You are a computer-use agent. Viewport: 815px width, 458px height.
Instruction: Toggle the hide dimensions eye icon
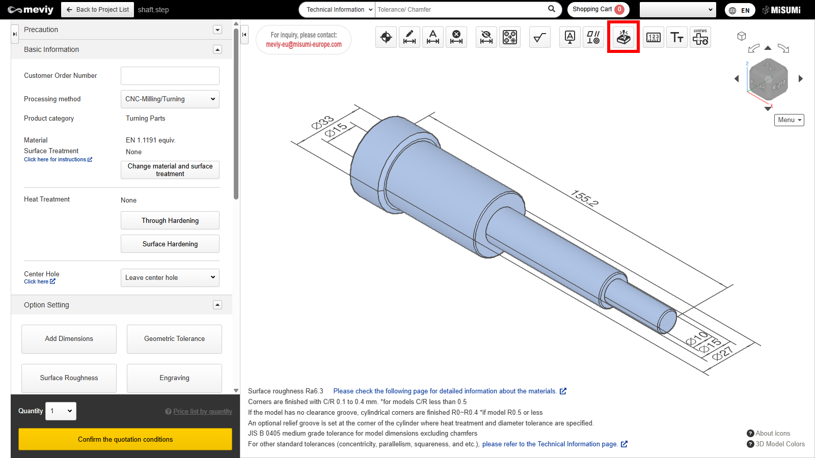[x=486, y=37]
